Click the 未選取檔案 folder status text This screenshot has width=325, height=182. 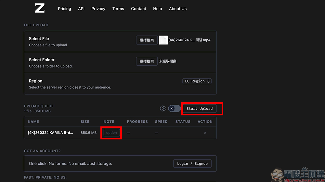167,61
